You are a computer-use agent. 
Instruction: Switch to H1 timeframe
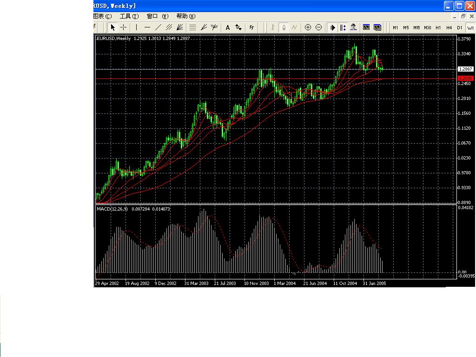[x=438, y=27]
